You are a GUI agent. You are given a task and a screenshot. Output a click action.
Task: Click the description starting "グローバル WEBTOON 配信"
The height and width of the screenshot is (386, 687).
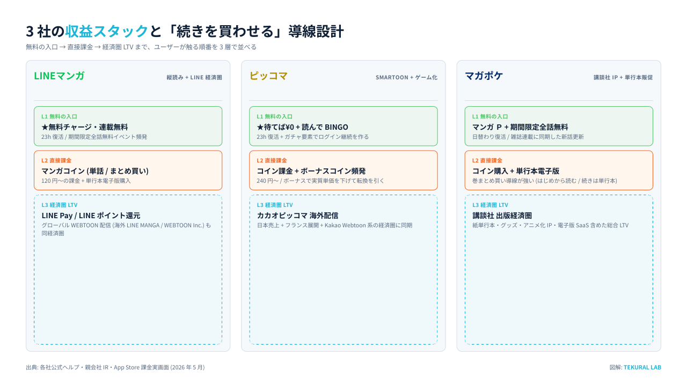click(x=127, y=229)
